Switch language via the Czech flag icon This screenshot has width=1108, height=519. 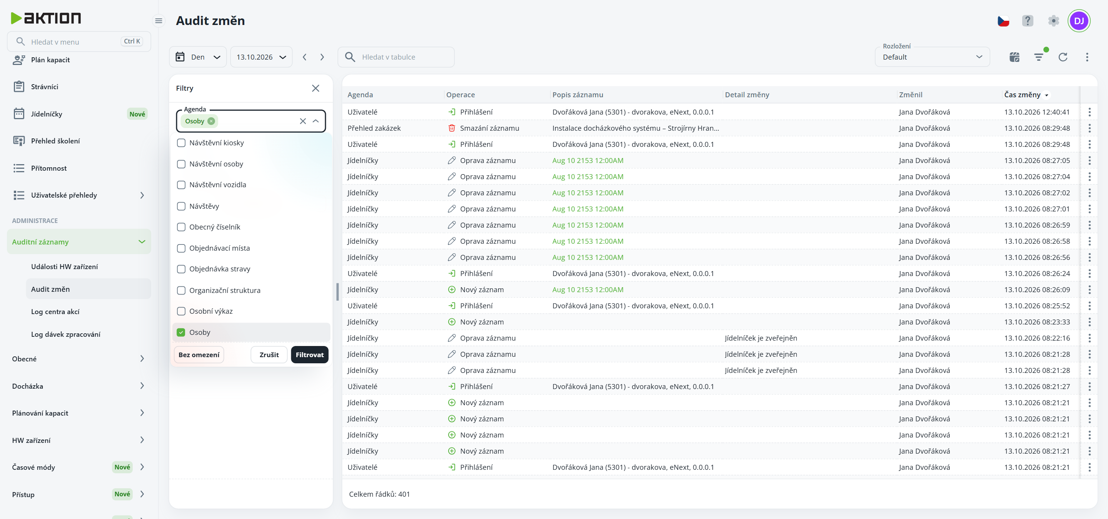click(x=1003, y=21)
